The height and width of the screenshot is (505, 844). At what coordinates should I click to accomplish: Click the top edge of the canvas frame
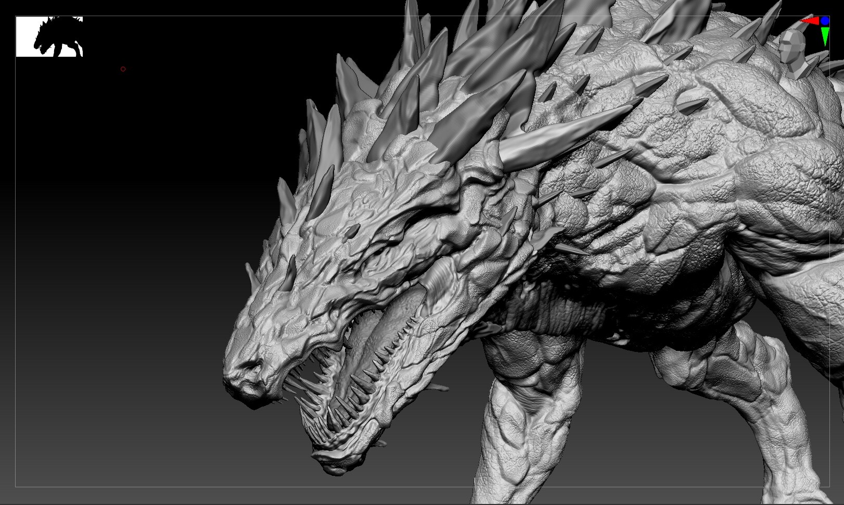(416, 15)
